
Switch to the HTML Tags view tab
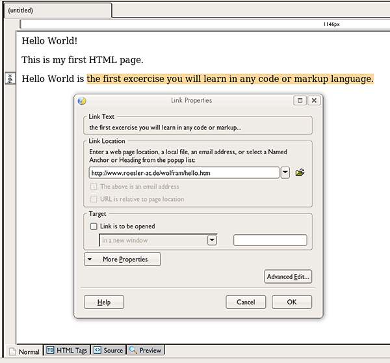point(66,351)
